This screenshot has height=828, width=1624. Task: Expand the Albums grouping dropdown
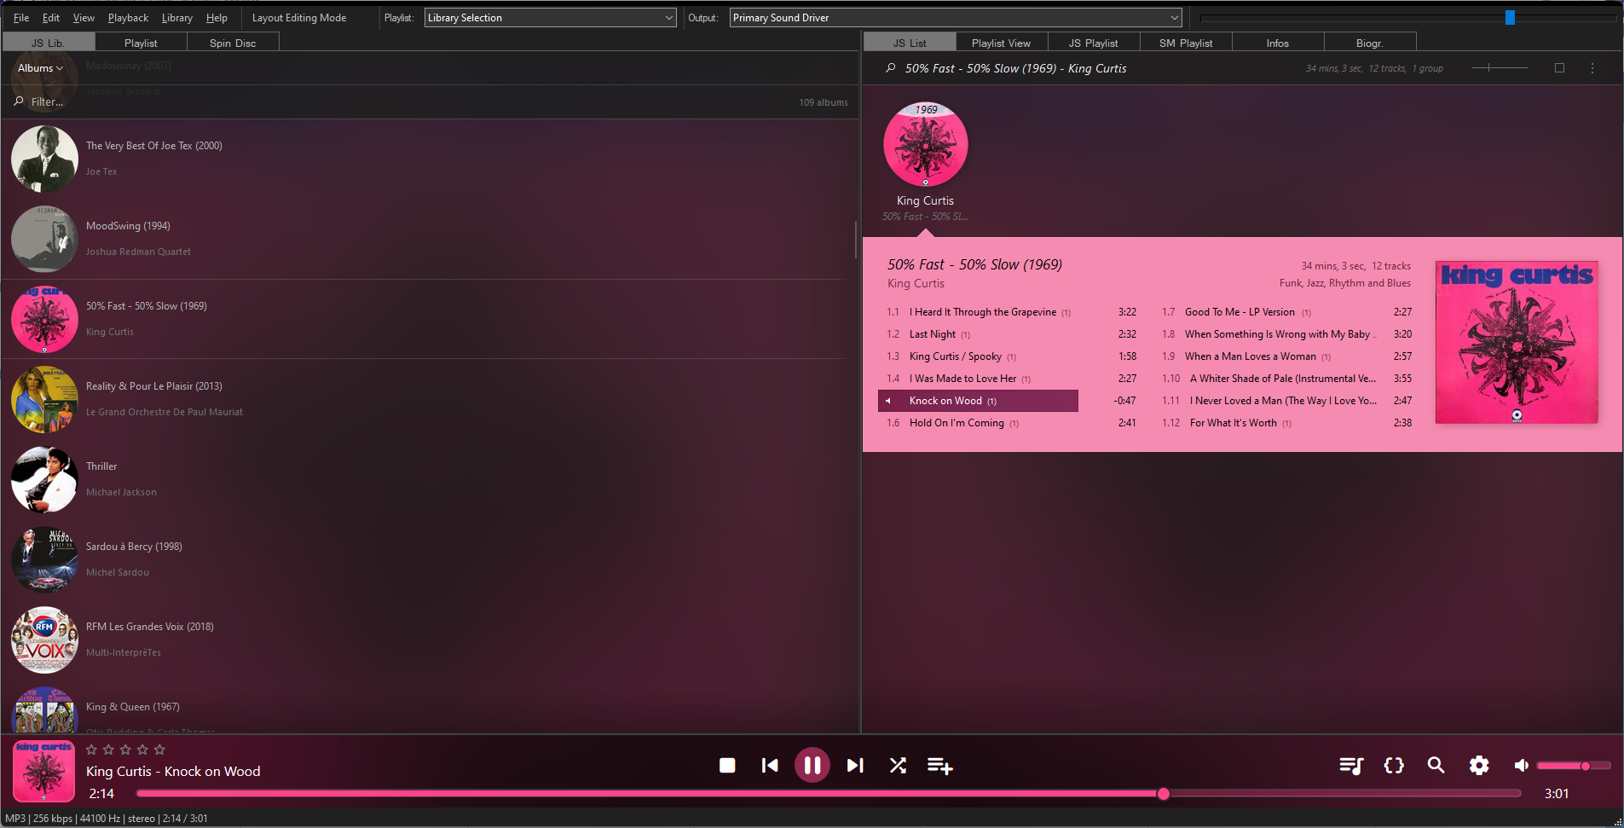point(40,68)
